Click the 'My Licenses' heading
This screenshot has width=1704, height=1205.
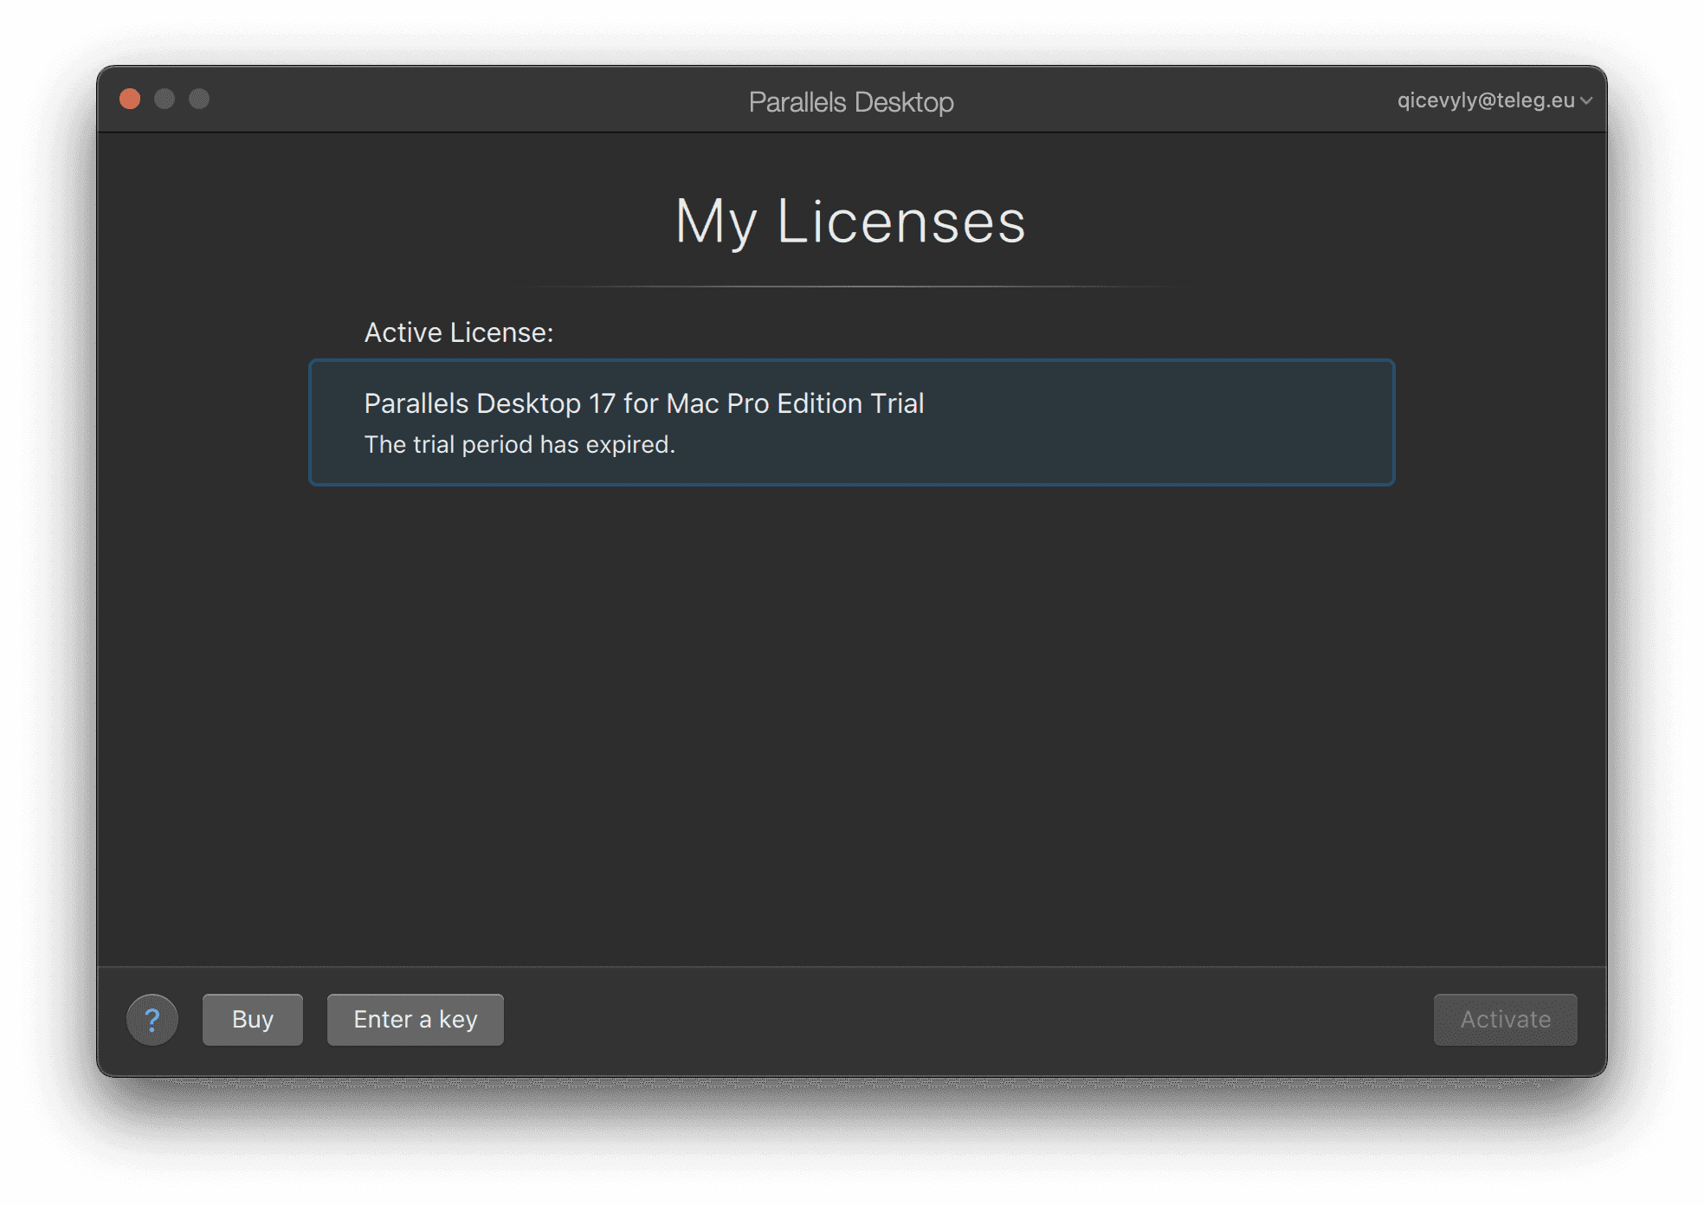[x=850, y=222]
